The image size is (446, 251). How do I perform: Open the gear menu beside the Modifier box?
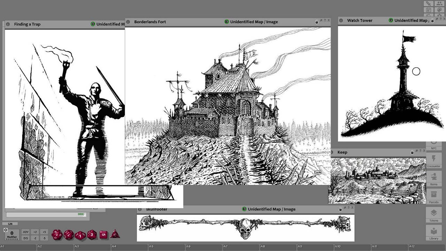point(6,229)
